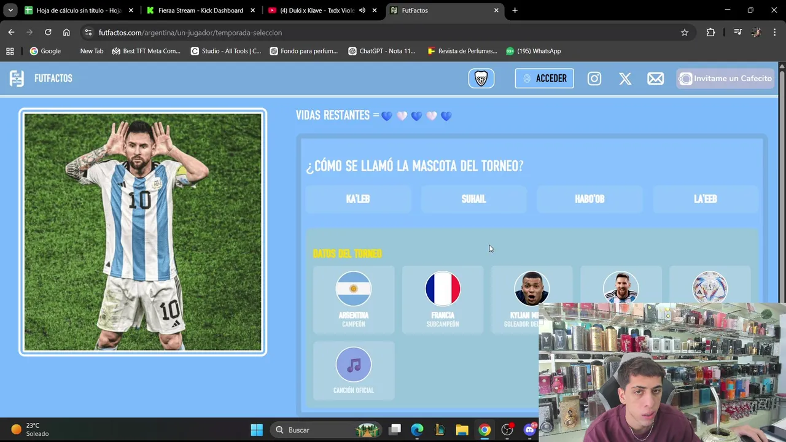Open File Explorer from taskbar
This screenshot has height=442, width=786.
[462, 430]
